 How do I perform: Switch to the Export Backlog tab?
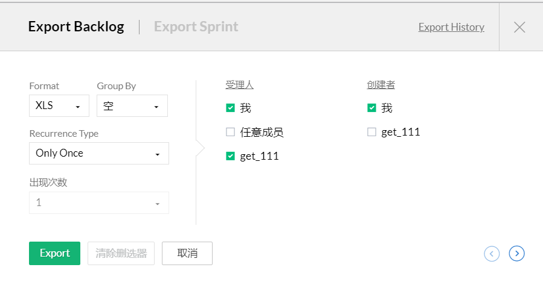coord(76,27)
